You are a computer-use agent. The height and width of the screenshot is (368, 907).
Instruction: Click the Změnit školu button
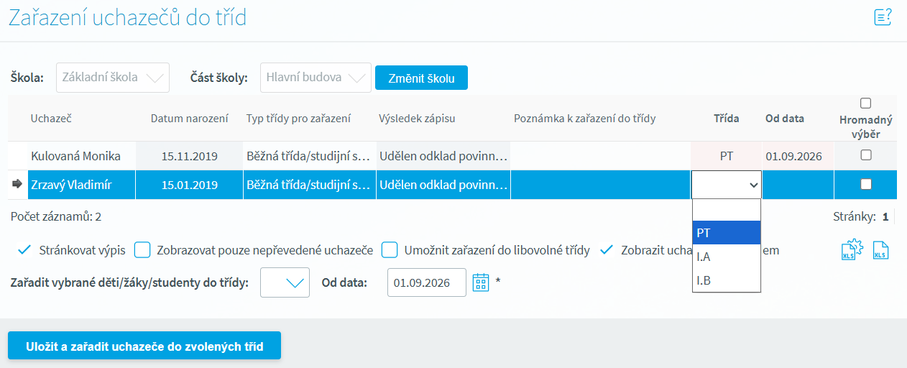click(x=421, y=78)
